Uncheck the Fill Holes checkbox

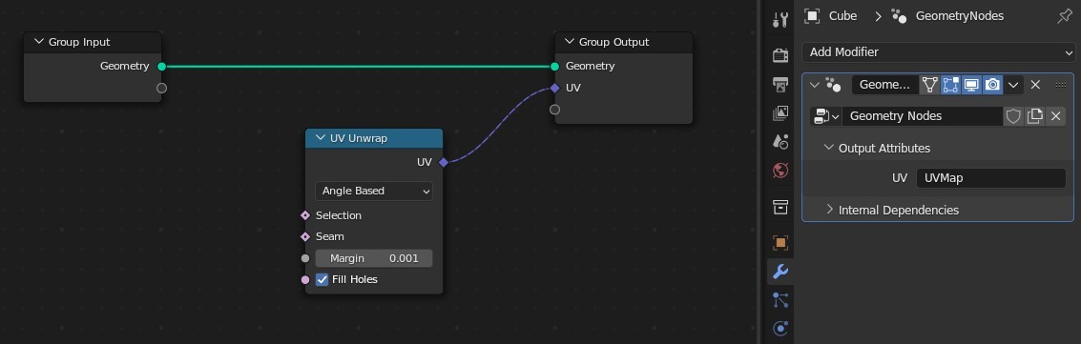(322, 279)
